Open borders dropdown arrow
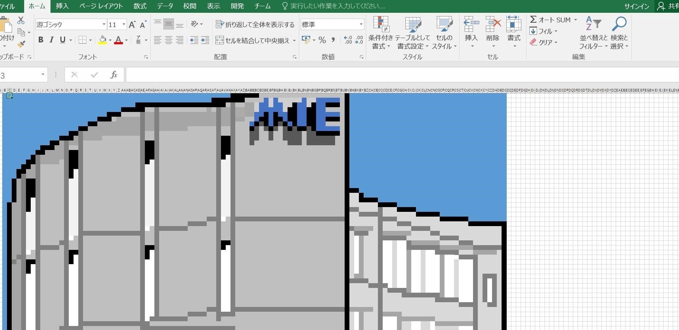 pos(90,40)
